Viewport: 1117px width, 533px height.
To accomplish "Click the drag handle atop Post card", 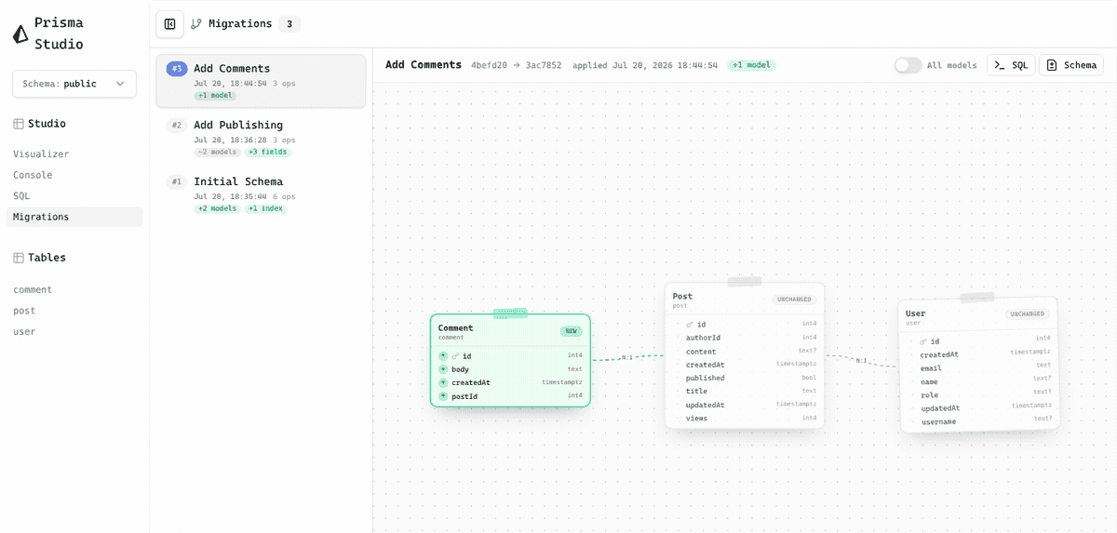I will pos(745,282).
